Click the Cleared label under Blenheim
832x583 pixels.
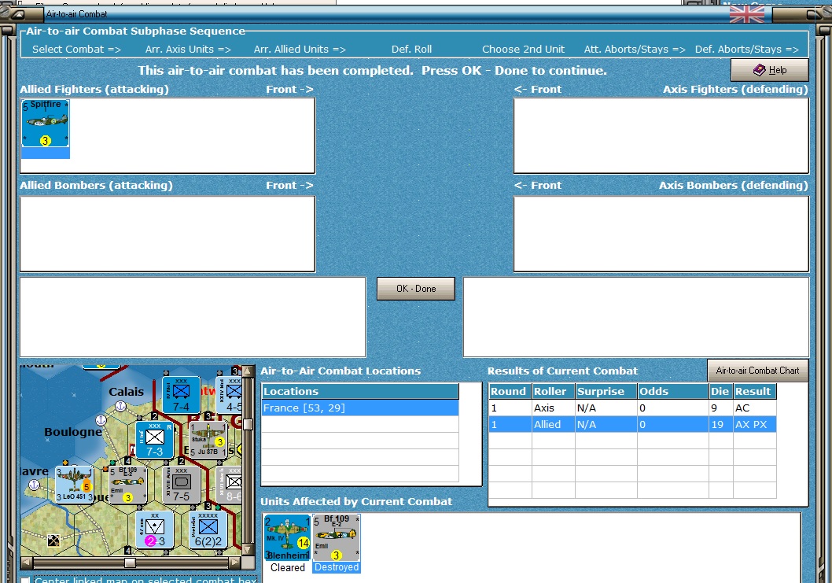pyautogui.click(x=288, y=567)
